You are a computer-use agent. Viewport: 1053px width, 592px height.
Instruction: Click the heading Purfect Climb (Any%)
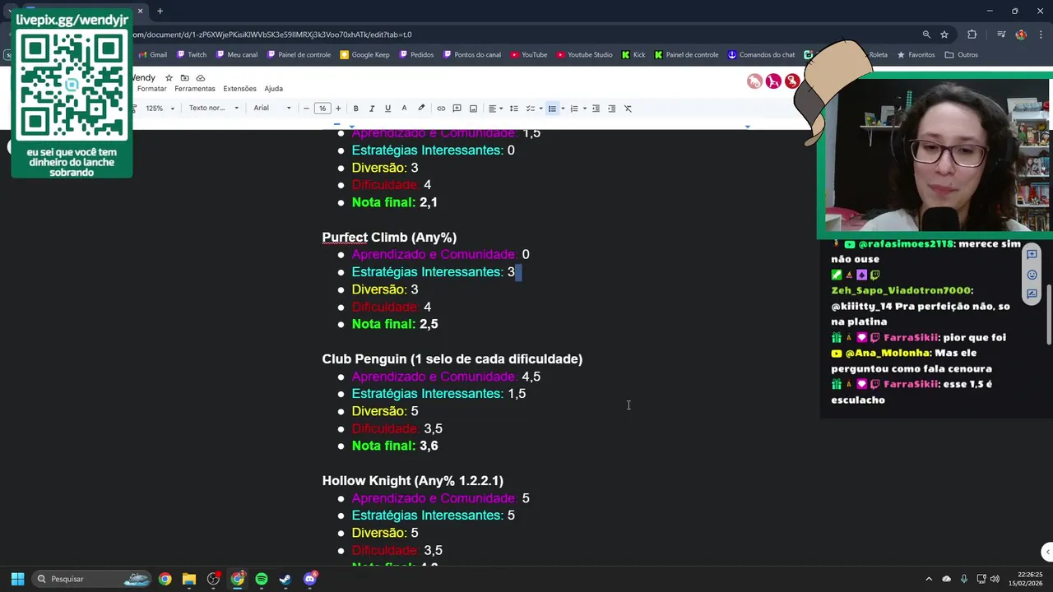tap(389, 238)
